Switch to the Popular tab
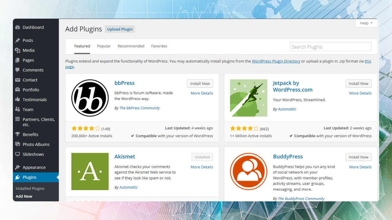The image size is (392, 220). 104,46
